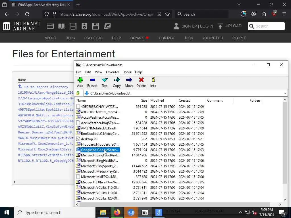Reload the page in Firefox
291x218 pixels.
point(27,14)
